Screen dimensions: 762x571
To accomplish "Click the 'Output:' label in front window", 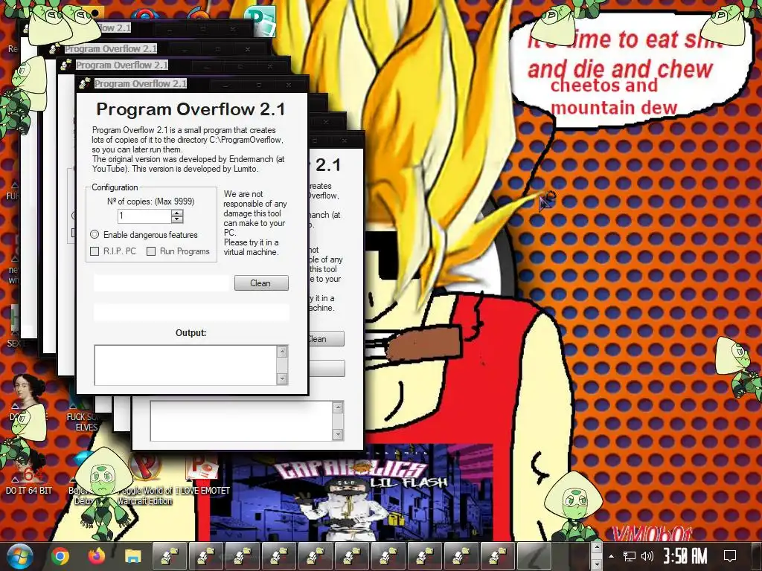I will point(191,333).
